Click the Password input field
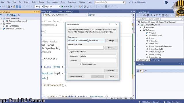The height and width of the screenshot is (103, 184). click(x=98, y=60)
